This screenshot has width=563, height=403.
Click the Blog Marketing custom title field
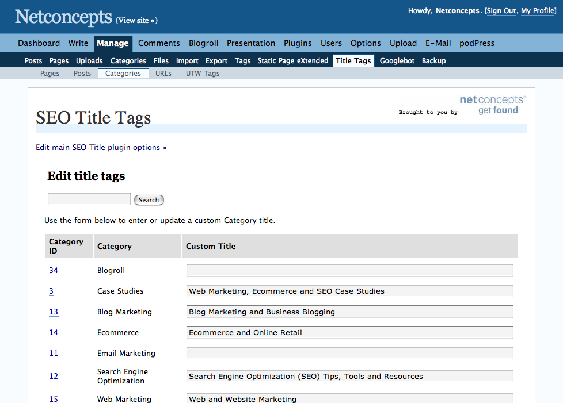click(350, 312)
